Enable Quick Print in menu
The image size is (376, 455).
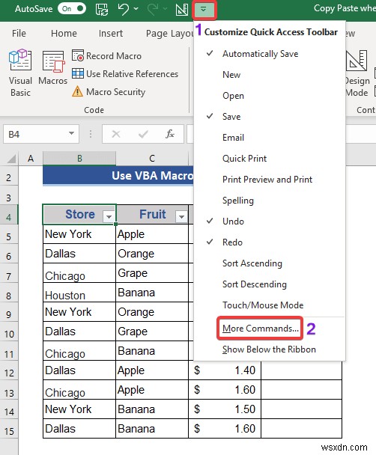click(270, 159)
